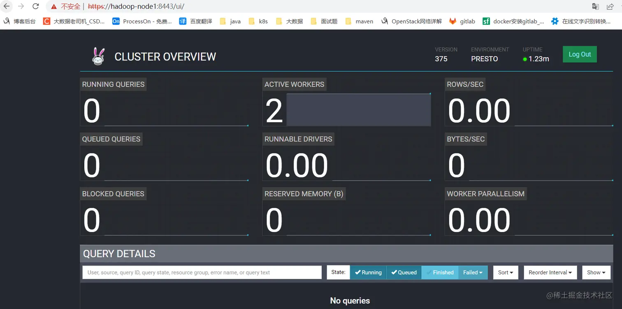Screen dimensions: 622x309
Task: Click the translate page icon in address bar
Action: click(x=595, y=6)
